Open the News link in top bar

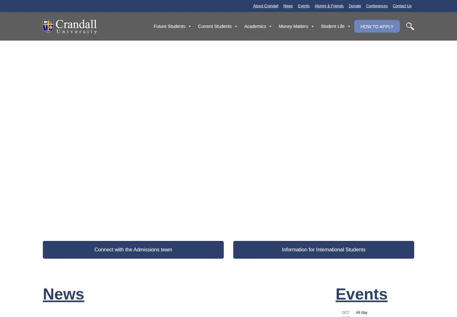(x=288, y=6)
